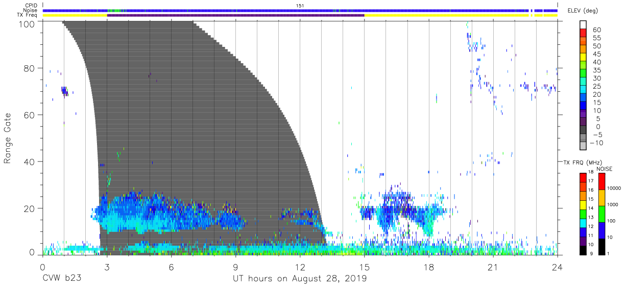Click the Range Gate axis tick "40"
The width and height of the screenshot is (627, 289).
coord(30,162)
